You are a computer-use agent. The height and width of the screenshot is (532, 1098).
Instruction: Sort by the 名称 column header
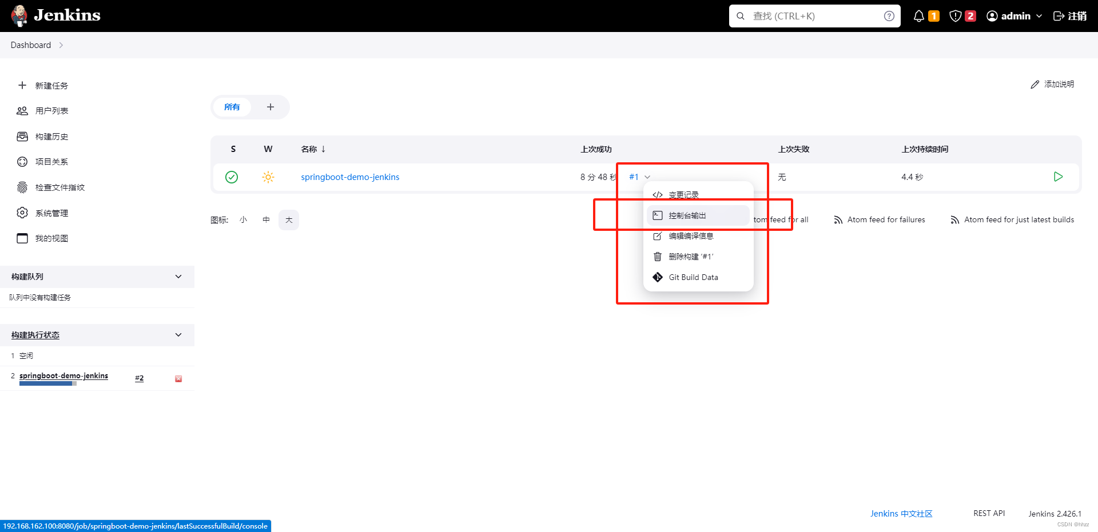313,149
